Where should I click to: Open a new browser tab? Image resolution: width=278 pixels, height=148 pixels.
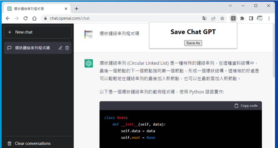pos(76,8)
